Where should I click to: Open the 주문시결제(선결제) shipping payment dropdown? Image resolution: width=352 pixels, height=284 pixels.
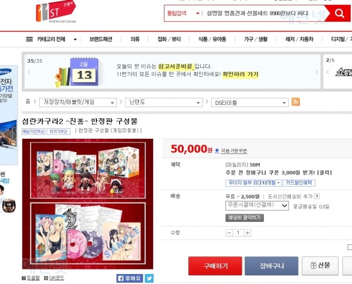257,206
